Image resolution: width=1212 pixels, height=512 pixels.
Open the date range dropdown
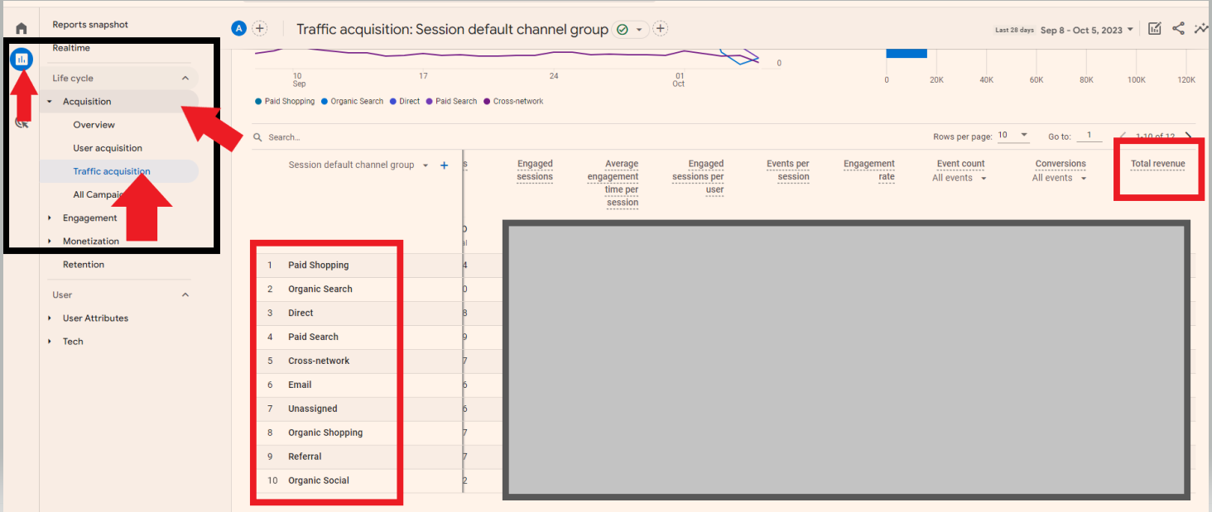(x=1086, y=30)
